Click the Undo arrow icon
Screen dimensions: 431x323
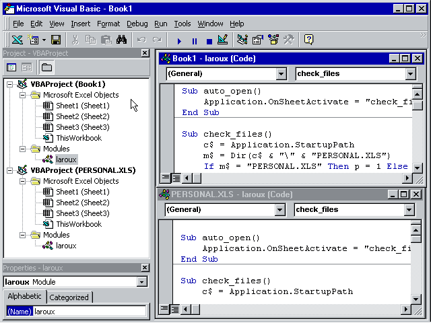tap(141, 40)
